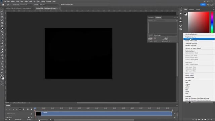215x121 pixels.
Task: Click the Share button
Action: pyautogui.click(x=203, y=5)
